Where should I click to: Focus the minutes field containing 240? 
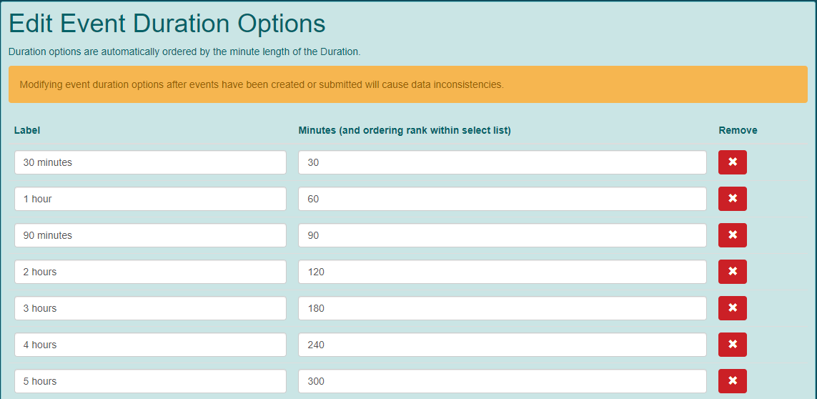pos(502,345)
